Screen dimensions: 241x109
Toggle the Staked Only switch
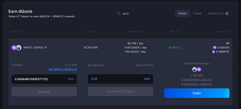pyautogui.click(x=229, y=14)
